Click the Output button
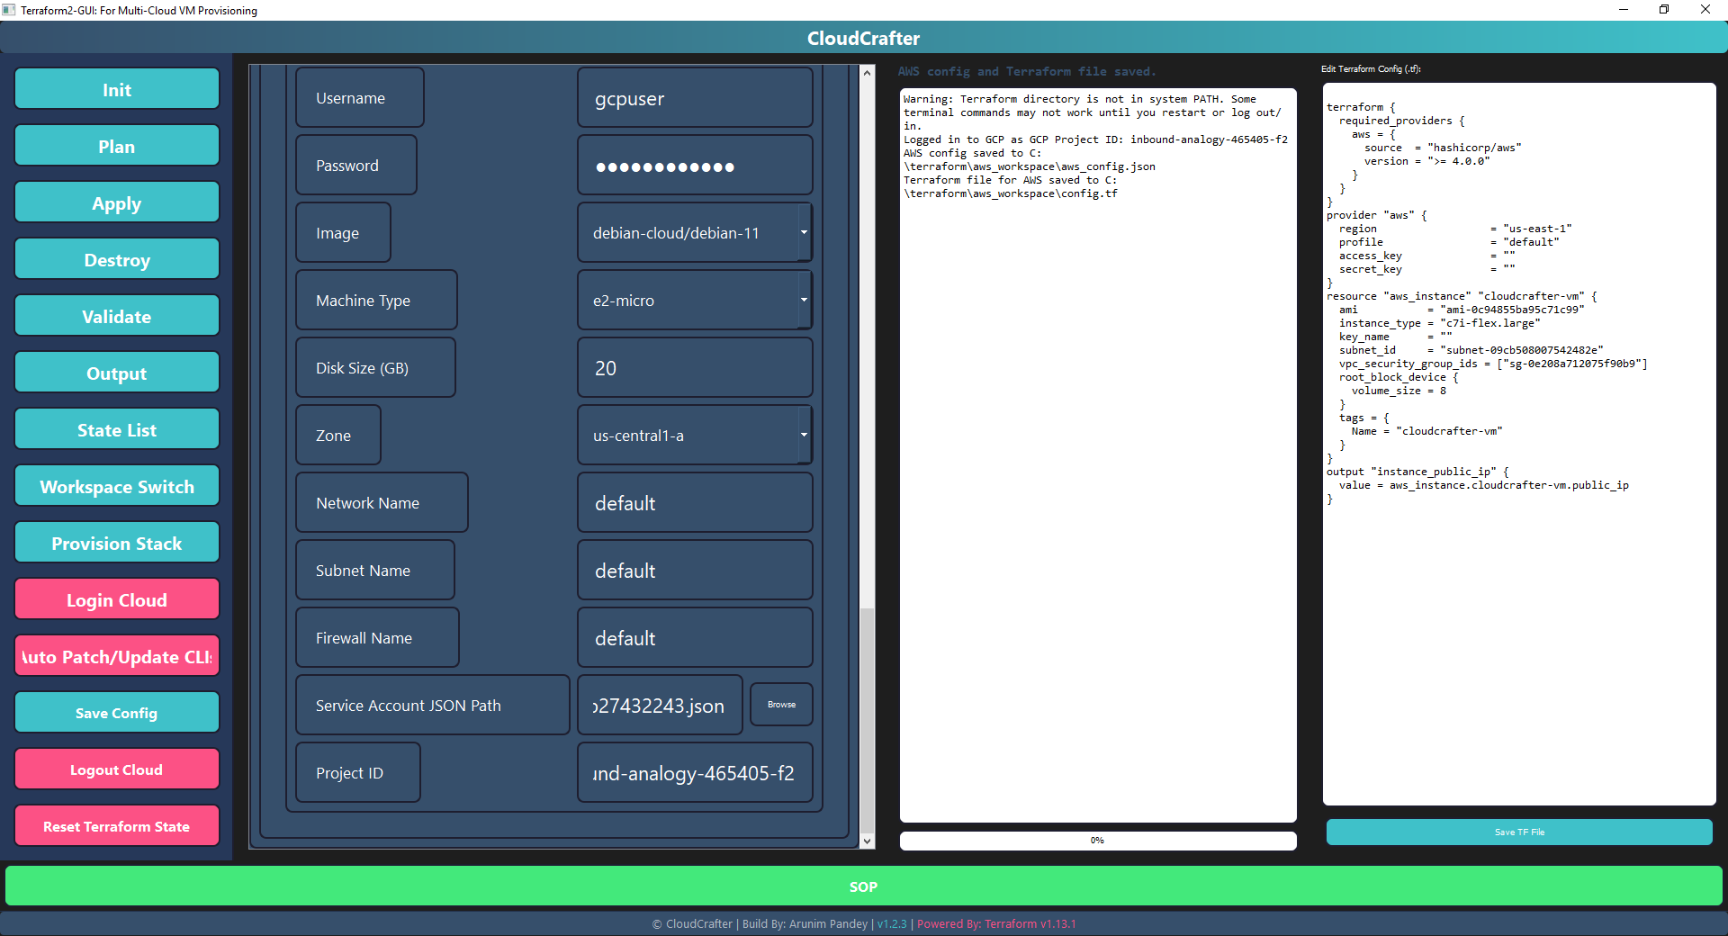 coord(116,372)
